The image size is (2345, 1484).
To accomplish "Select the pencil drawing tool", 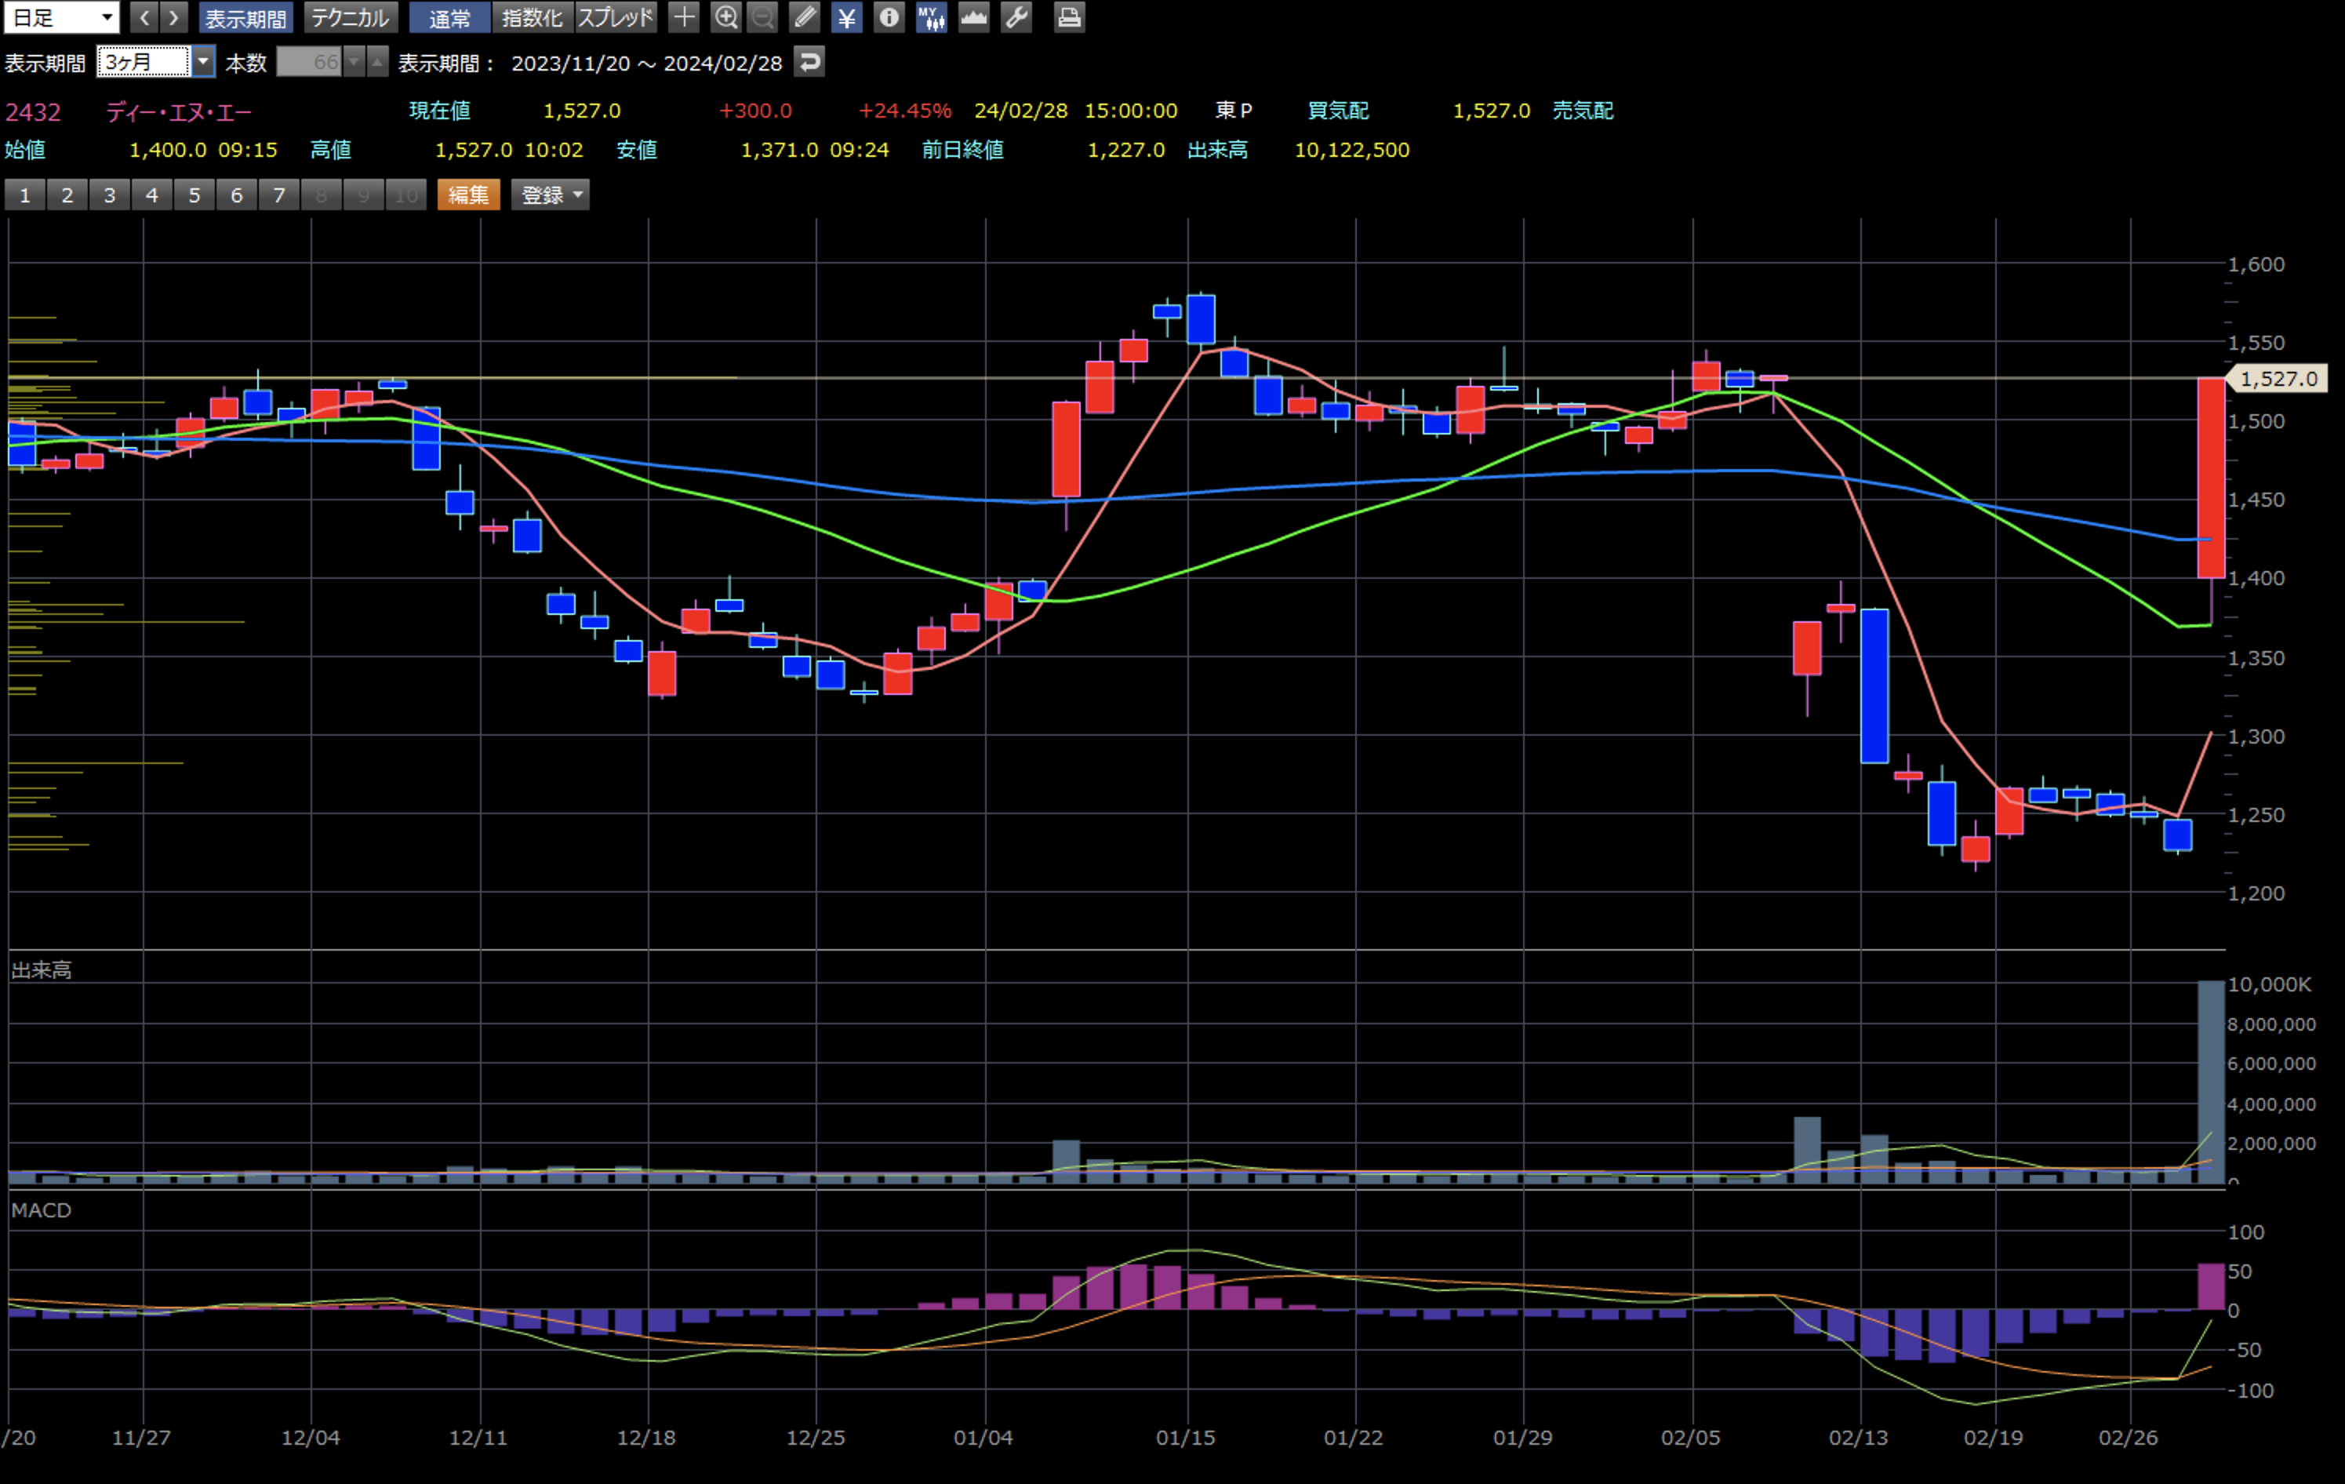I will [805, 16].
